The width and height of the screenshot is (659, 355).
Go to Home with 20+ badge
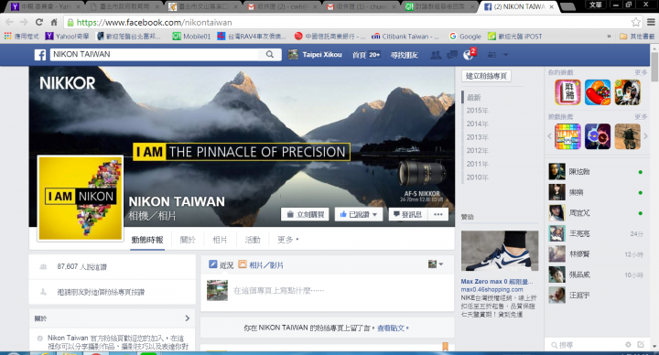coord(366,55)
